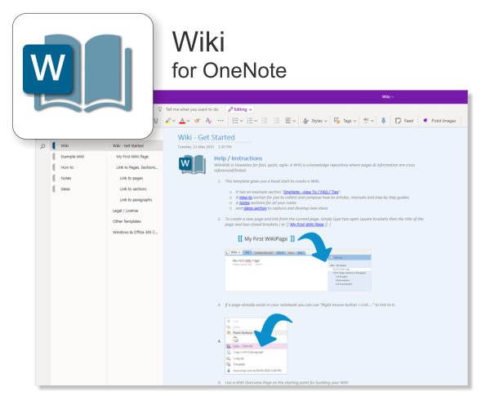The width and height of the screenshot is (490, 400).
Task: Click the numbered list icon
Action: point(250,121)
